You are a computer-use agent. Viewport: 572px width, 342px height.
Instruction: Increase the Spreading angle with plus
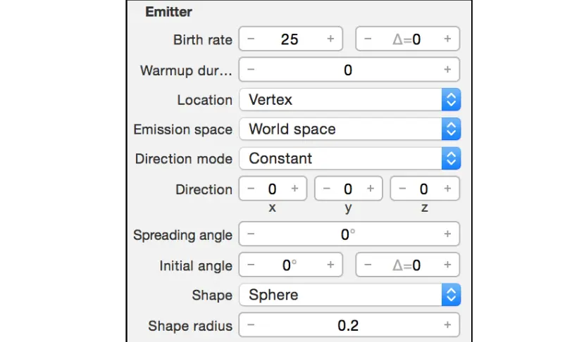pyautogui.click(x=447, y=234)
